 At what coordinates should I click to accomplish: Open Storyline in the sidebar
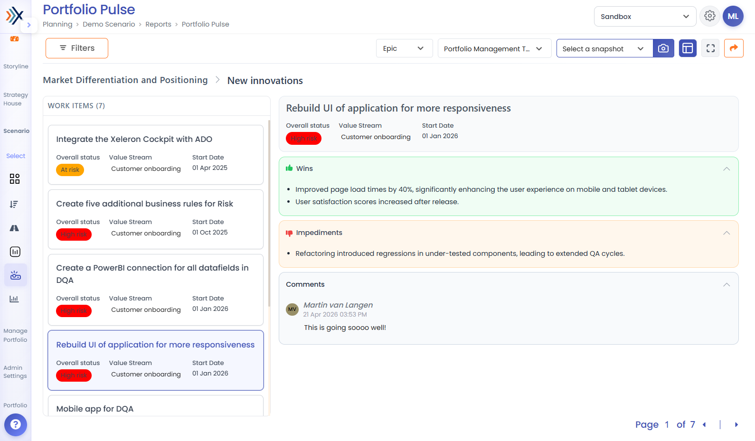pyautogui.click(x=16, y=66)
